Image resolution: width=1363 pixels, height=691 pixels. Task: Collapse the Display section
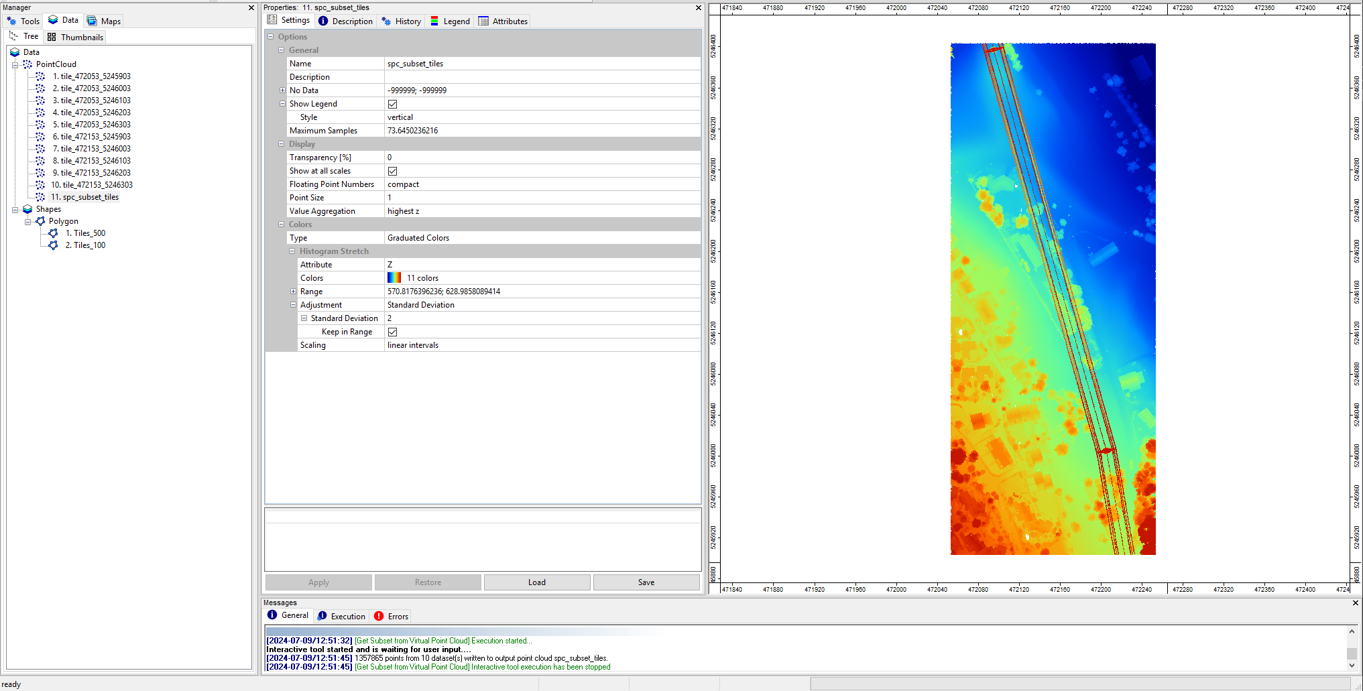pyautogui.click(x=282, y=144)
